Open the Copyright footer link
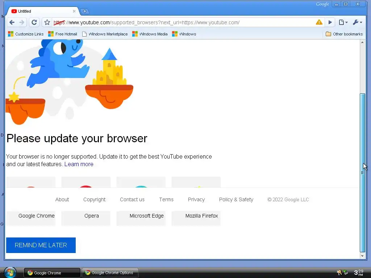371x278 pixels. 95,199
